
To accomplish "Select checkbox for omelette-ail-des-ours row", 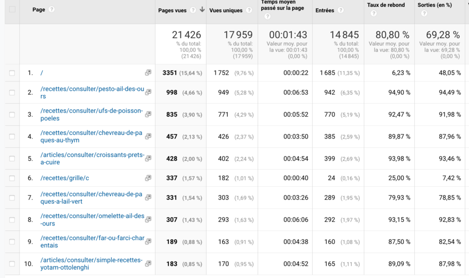I will pos(12,220).
